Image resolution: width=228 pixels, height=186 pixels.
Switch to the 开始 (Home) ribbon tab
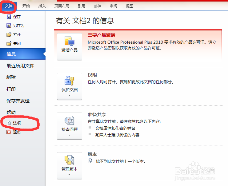[26, 6]
